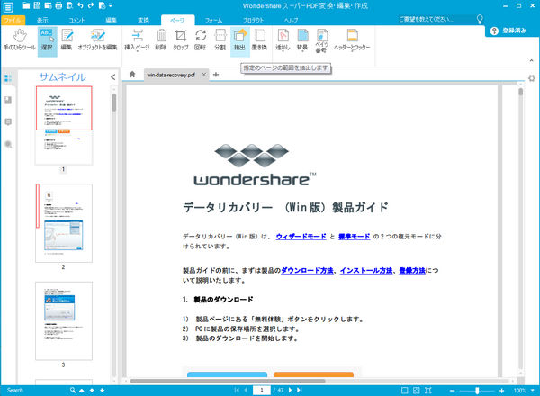The image size is (540, 396).
Task: Switch to the 変換 (Convert) tab
Action: click(x=143, y=21)
